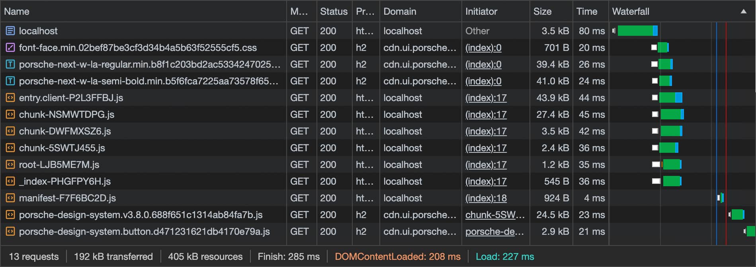
Task: Click script icon beside entry.client-P2L3FFBJ.js
Action: 10,97
